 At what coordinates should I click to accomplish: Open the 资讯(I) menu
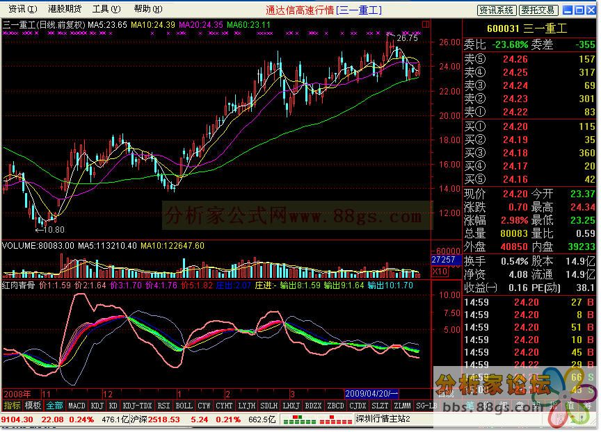coord(23,9)
